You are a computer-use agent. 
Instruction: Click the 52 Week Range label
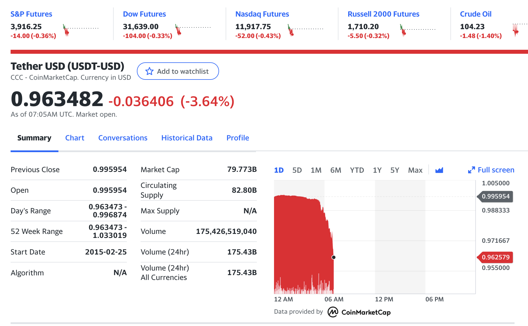pyautogui.click(x=37, y=231)
